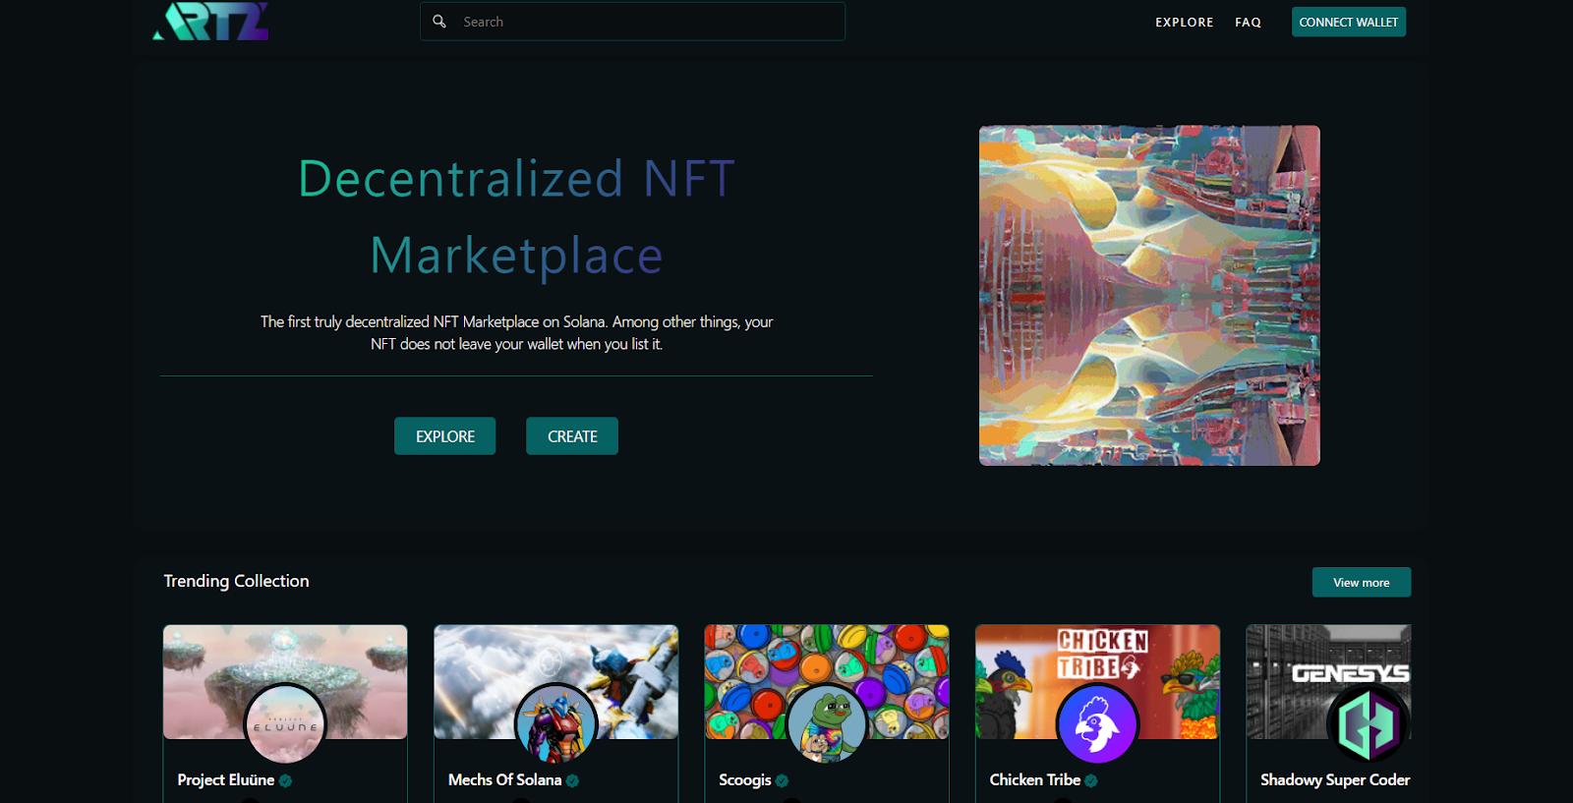Focus the Search input field

click(632, 22)
